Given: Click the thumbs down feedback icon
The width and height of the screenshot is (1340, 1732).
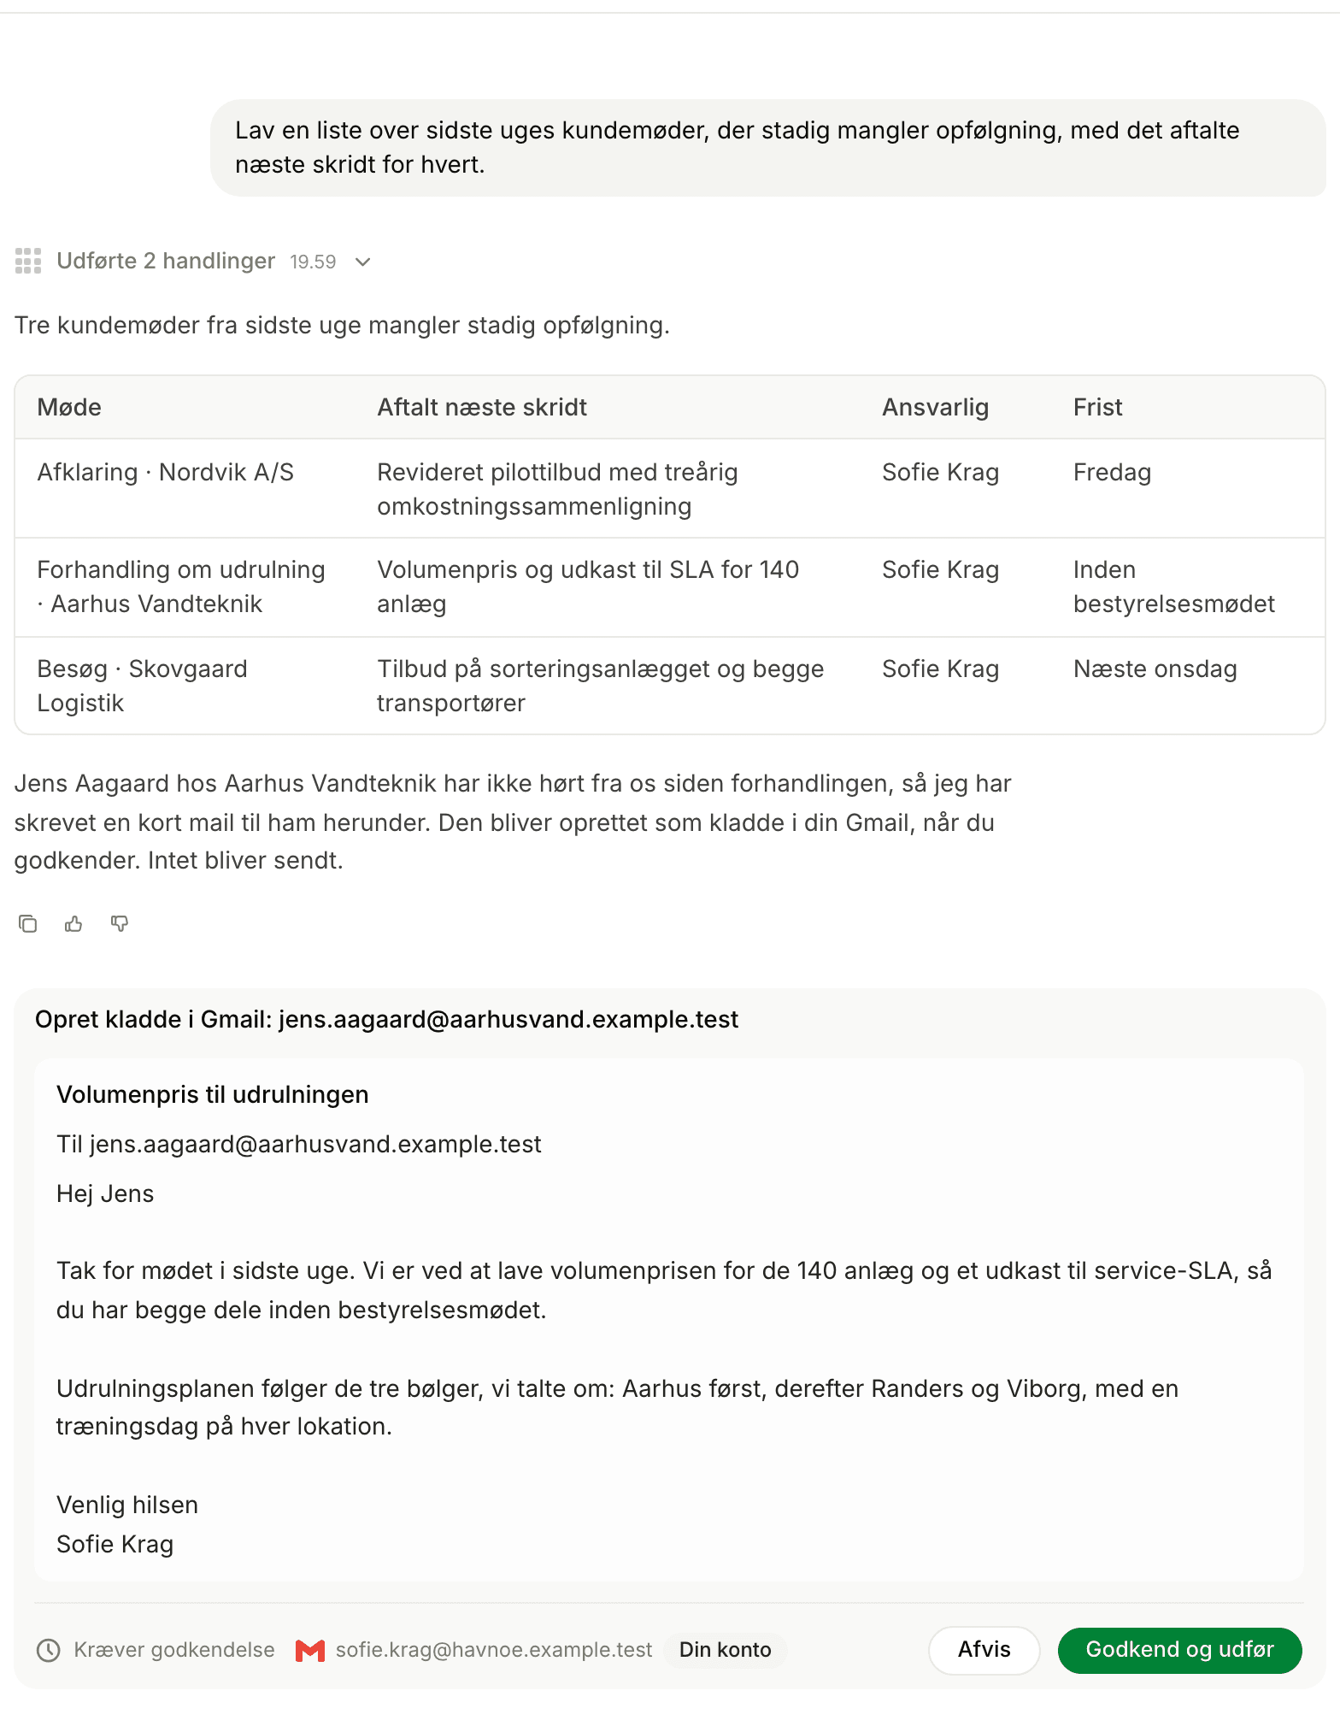Looking at the screenshot, I should 120,923.
